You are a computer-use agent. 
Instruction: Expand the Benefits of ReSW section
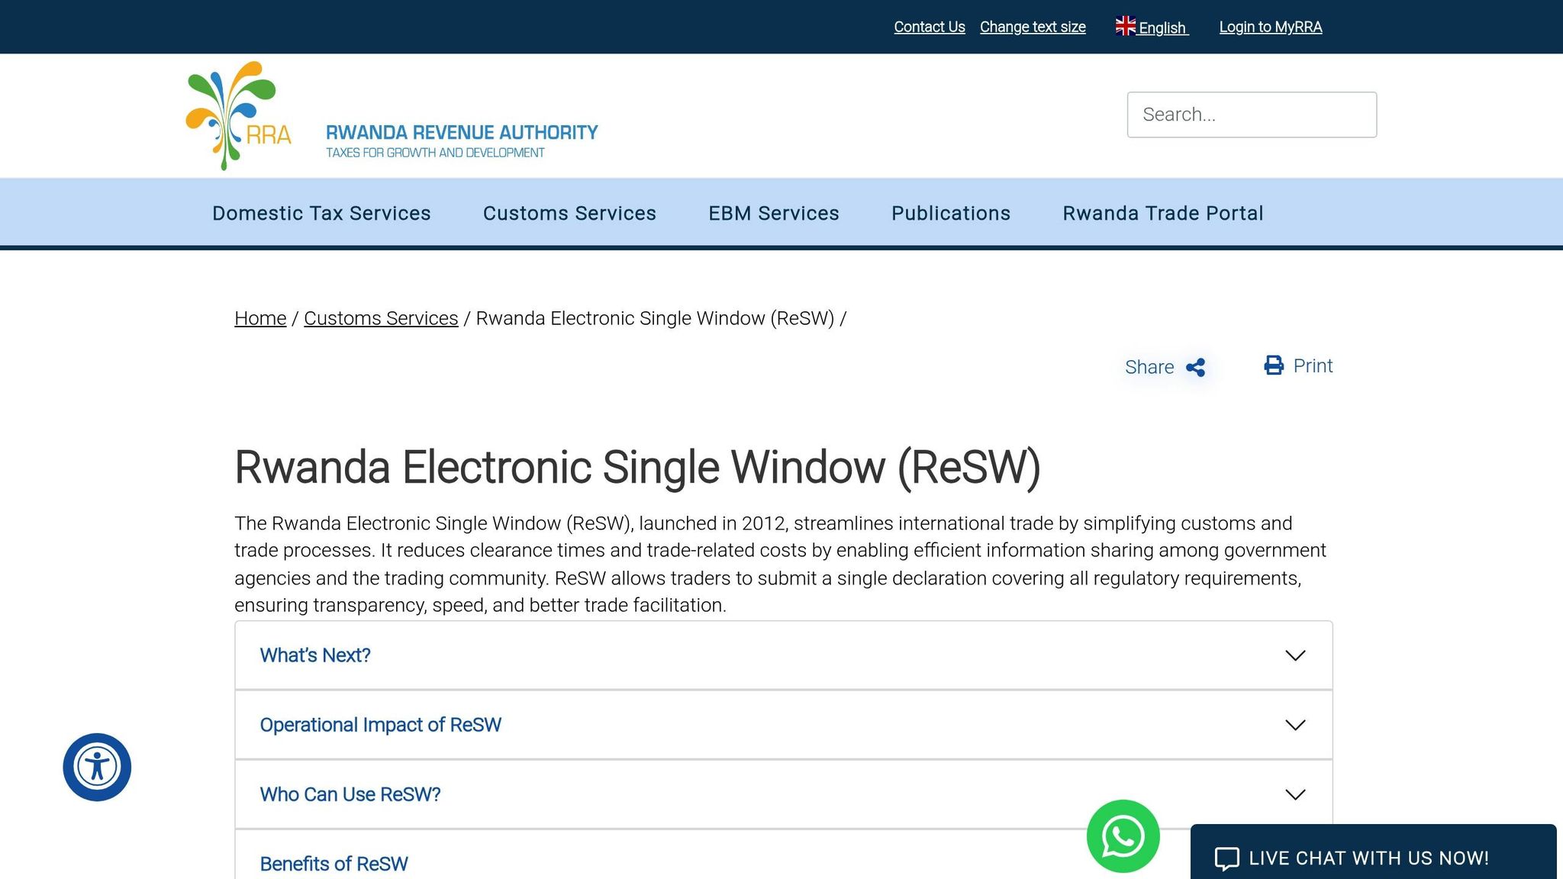[x=334, y=863]
